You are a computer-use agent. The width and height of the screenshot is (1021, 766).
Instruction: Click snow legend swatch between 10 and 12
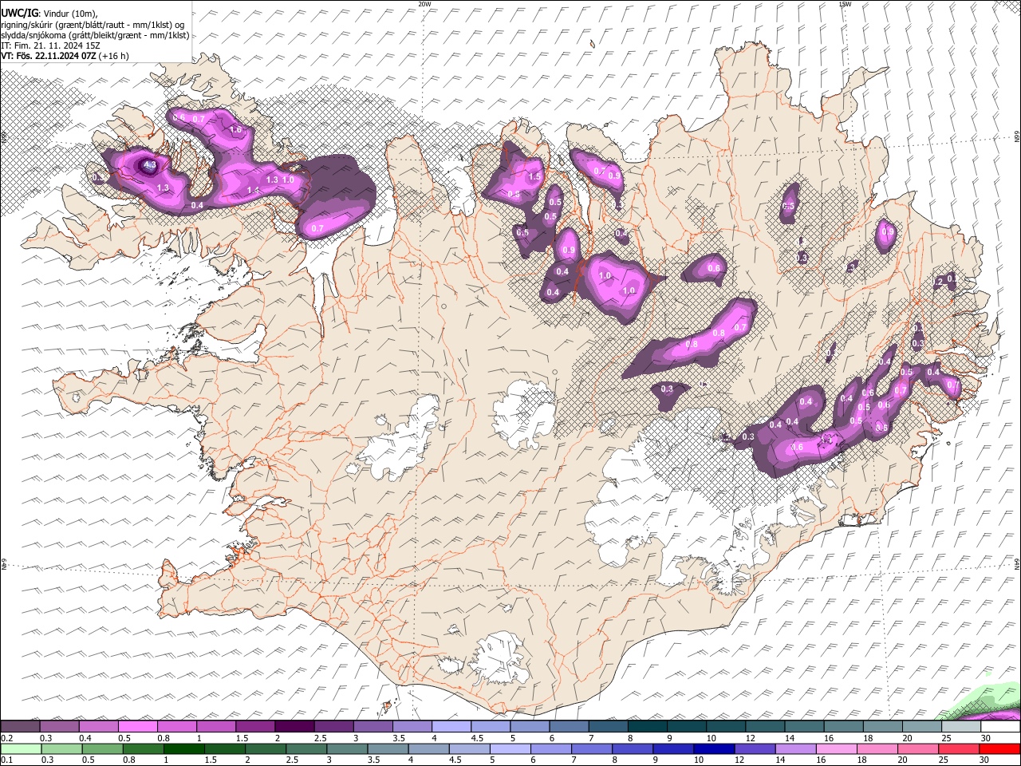click(x=725, y=726)
